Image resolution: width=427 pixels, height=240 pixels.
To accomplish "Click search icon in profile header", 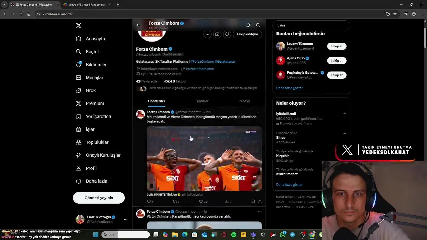I will click(258, 25).
